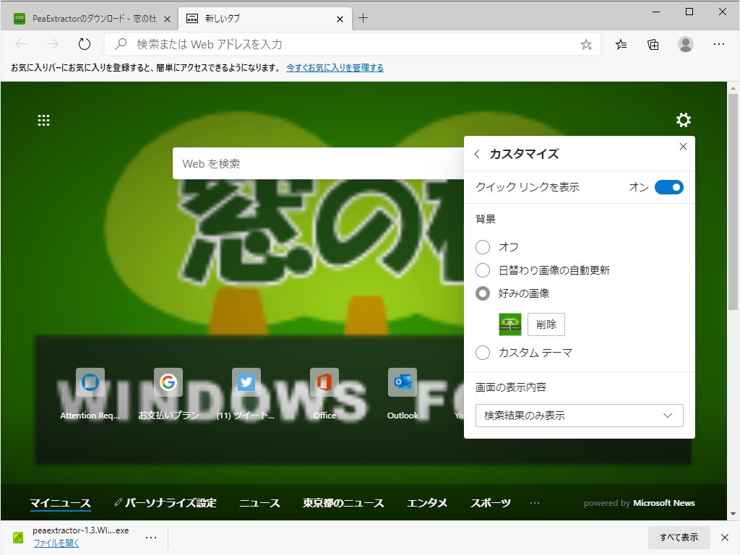Viewport: 740px width, 555px height.
Task: Open the Twitter quick link
Action: (x=246, y=382)
